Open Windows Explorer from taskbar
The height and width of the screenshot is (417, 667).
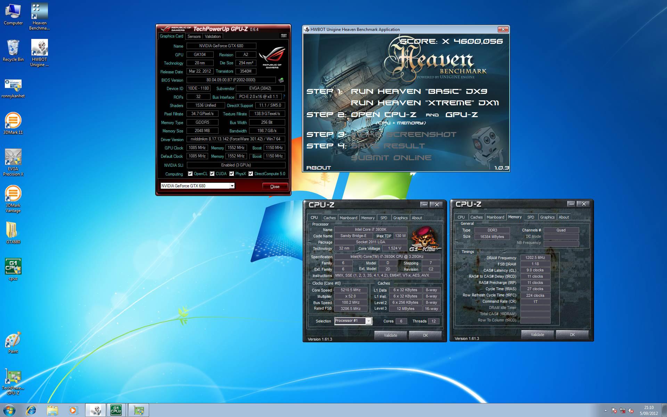[x=52, y=410]
